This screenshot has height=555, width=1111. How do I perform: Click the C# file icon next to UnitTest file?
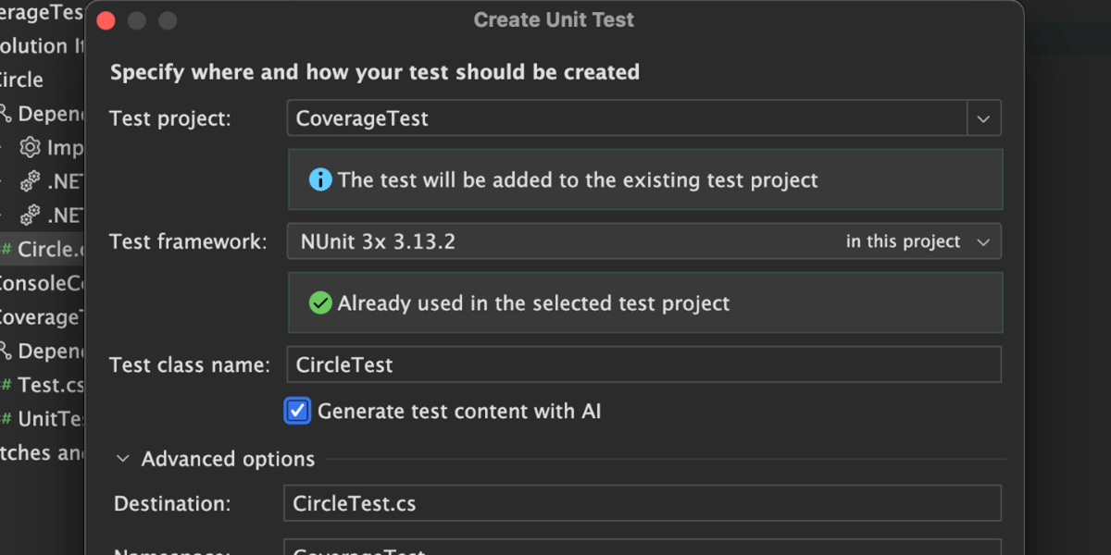pyautogui.click(x=6, y=419)
